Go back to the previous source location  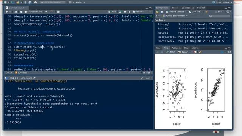(7, 12)
